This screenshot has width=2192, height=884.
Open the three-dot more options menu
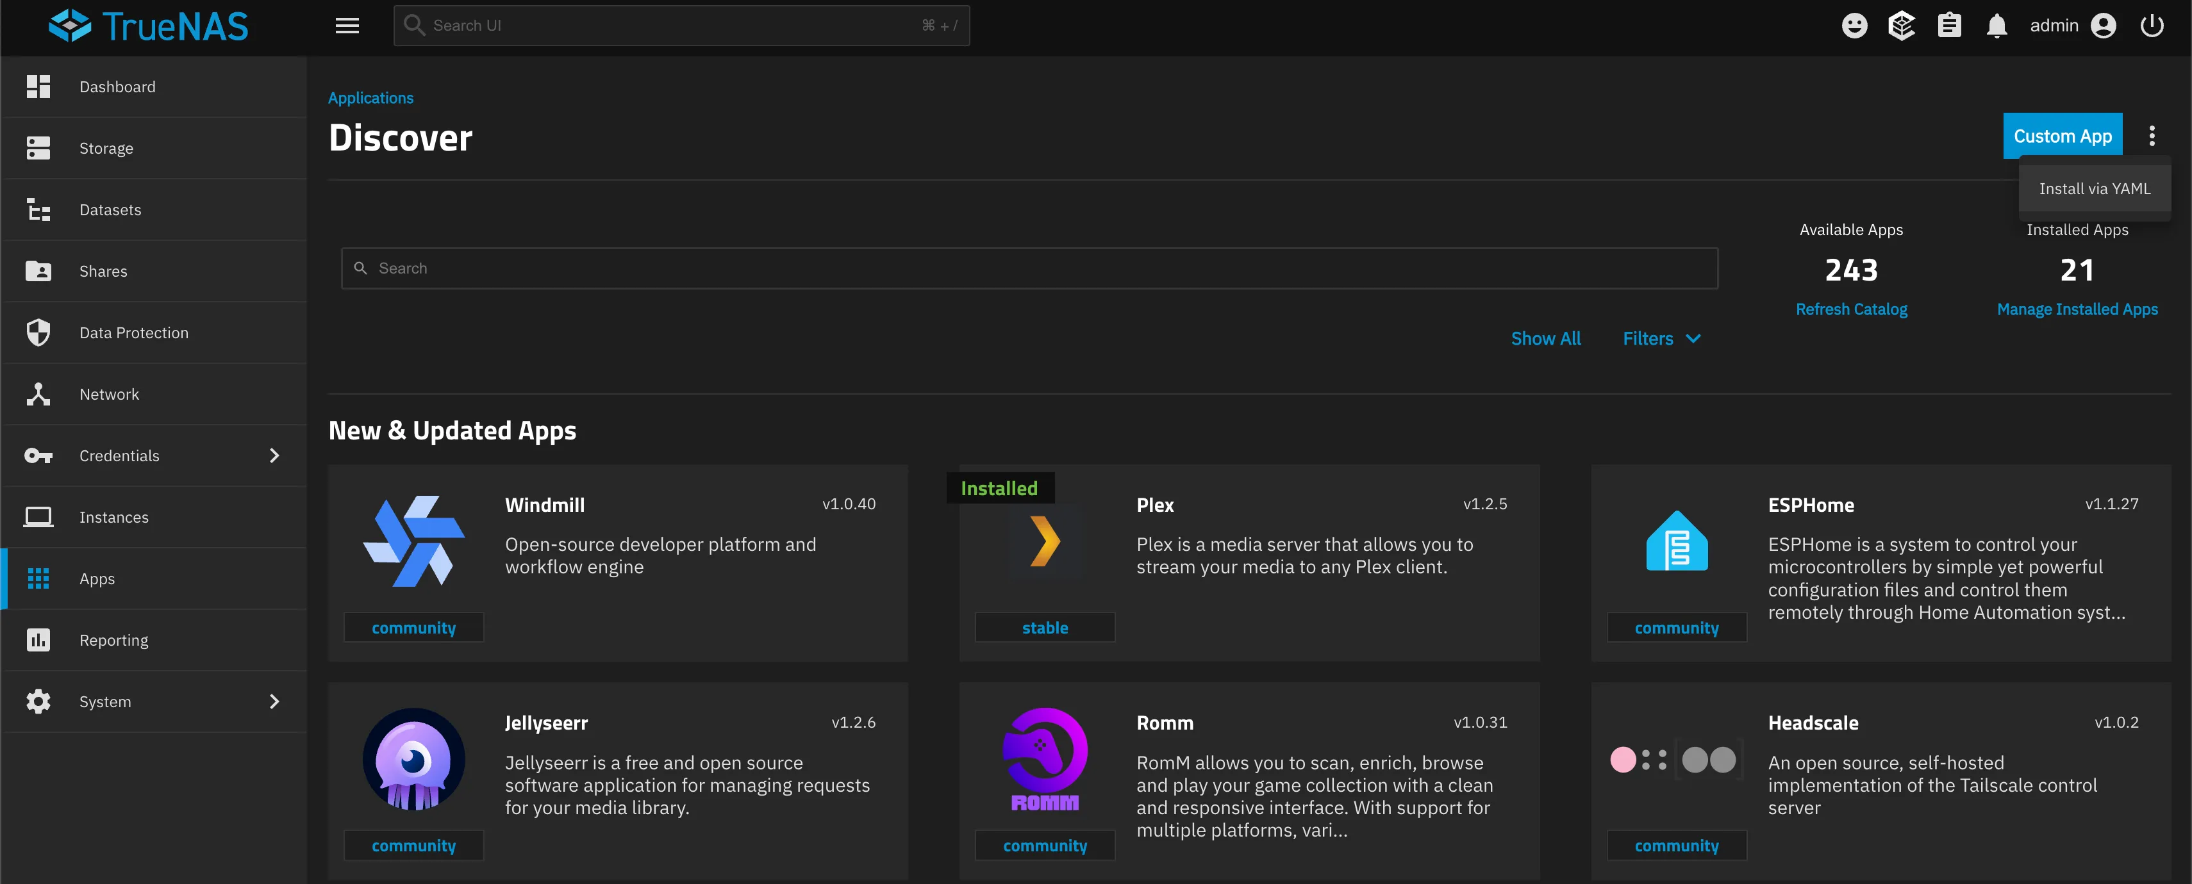(2152, 136)
